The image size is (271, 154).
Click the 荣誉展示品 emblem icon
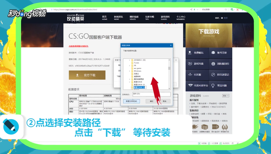point(225,128)
